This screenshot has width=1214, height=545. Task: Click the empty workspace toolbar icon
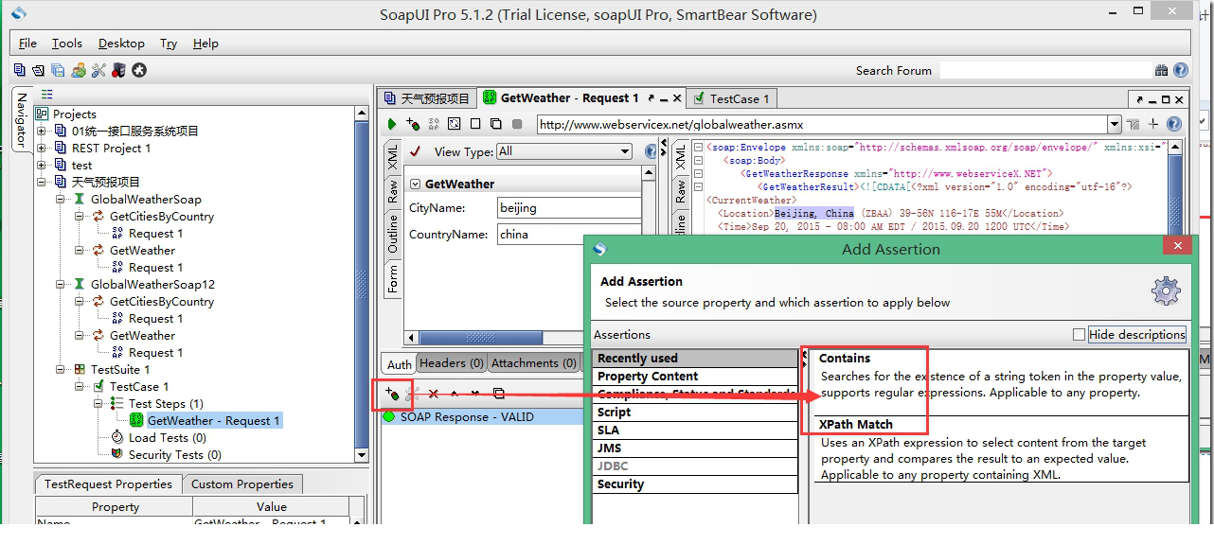pyautogui.click(x=19, y=70)
